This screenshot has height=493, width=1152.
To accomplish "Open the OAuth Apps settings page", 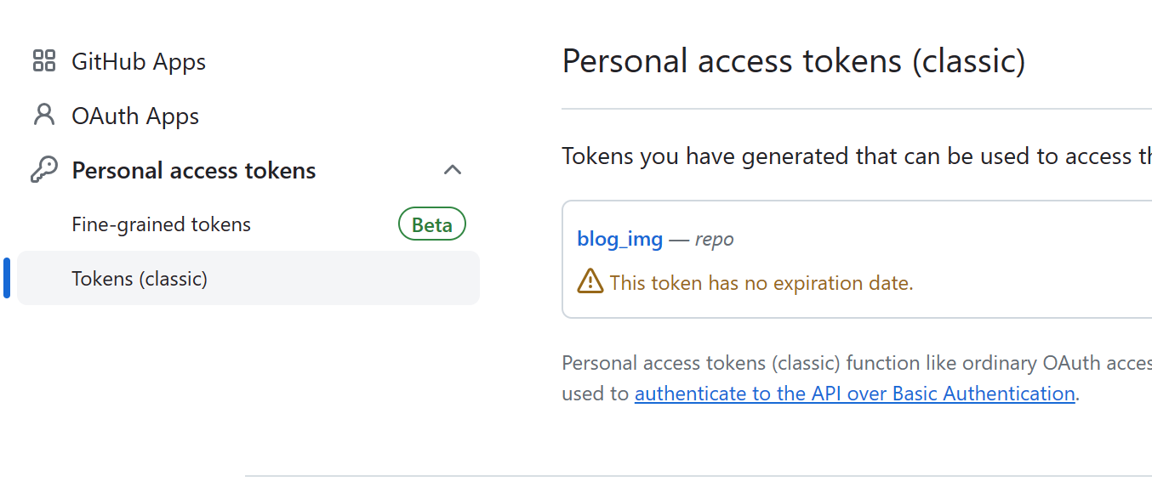I will pos(135,116).
